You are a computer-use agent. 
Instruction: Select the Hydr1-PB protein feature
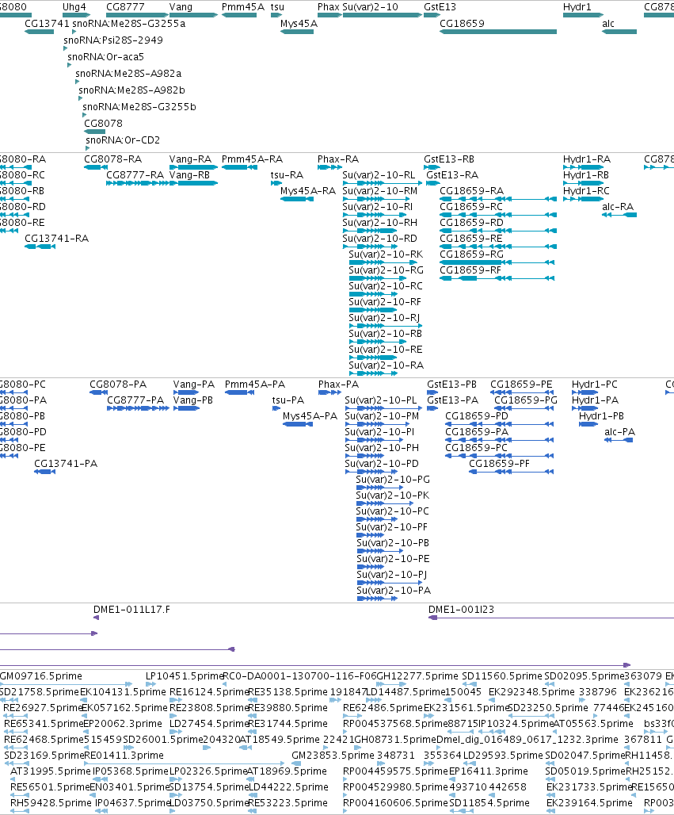click(x=588, y=424)
